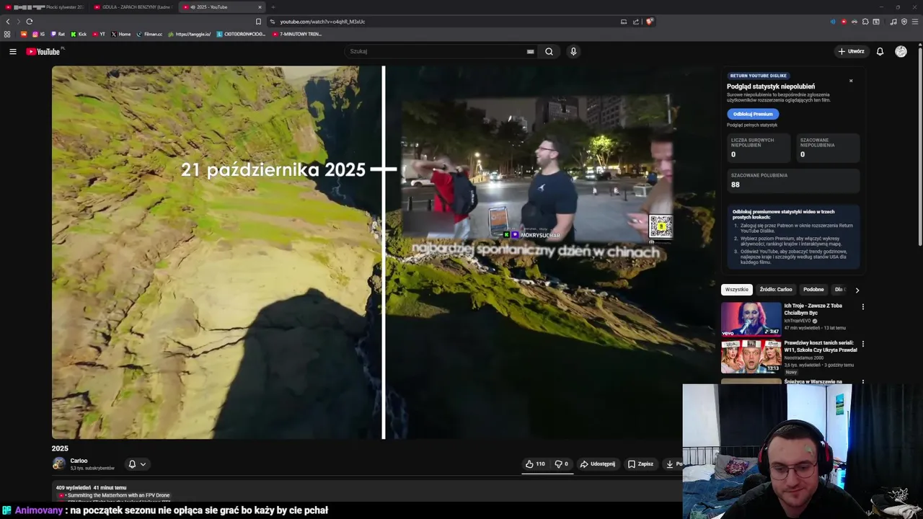This screenshot has width=923, height=519.
Task: Open options for Ich Troje video
Action: tap(862, 307)
